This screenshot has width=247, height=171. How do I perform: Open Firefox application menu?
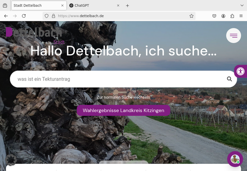pos(241,16)
